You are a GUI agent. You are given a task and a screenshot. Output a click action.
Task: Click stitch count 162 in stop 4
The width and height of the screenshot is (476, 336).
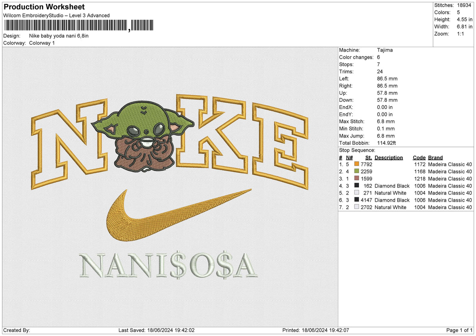point(368,186)
